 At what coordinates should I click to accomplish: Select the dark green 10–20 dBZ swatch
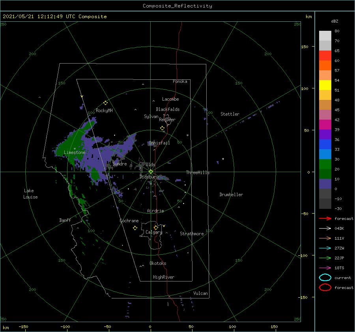pyautogui.click(x=325, y=174)
